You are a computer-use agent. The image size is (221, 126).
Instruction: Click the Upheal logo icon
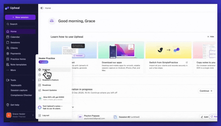[7, 8]
